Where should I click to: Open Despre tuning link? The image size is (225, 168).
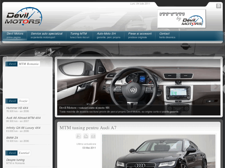pyautogui.click(x=15, y=160)
